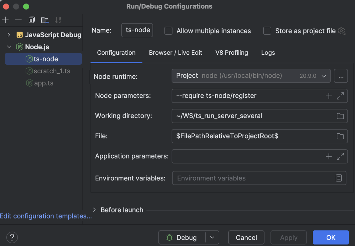Enable Allow multiple instances checkbox
This screenshot has width=355, height=246.
coord(168,31)
